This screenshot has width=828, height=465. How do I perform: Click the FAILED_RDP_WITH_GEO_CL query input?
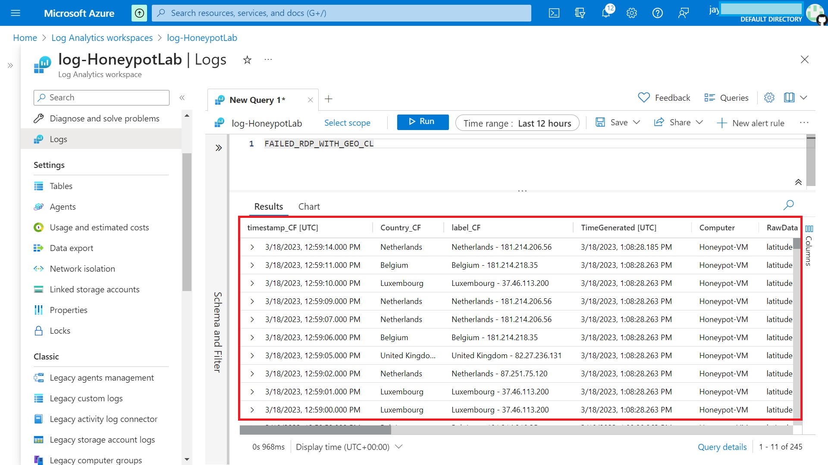tap(318, 143)
